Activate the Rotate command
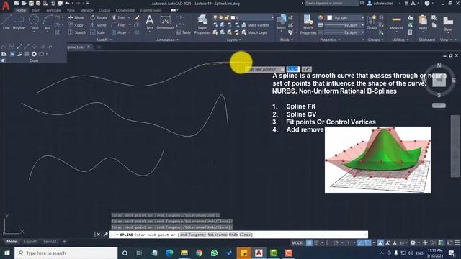 point(99,17)
